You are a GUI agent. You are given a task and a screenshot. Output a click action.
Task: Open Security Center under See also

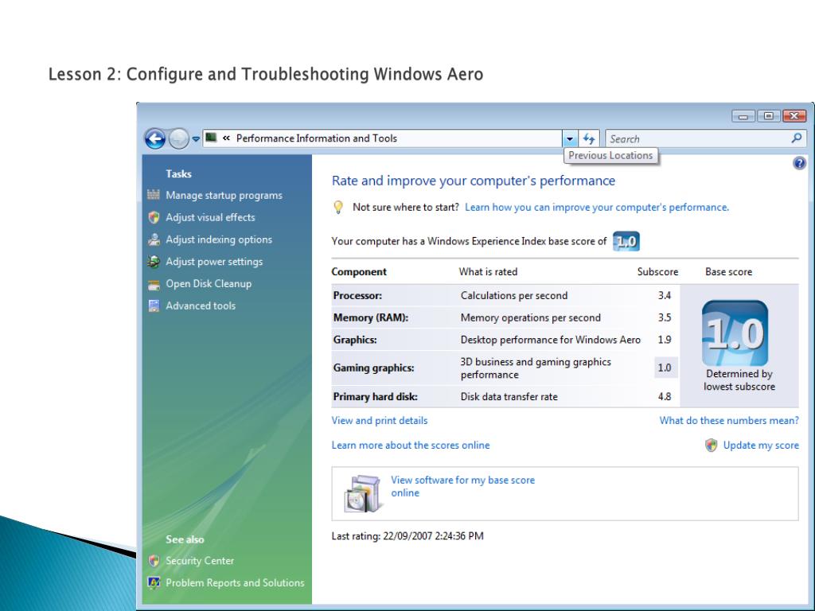200,561
